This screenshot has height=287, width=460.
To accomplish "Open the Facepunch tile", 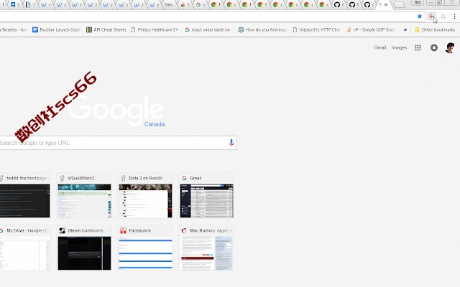I will (145, 248).
